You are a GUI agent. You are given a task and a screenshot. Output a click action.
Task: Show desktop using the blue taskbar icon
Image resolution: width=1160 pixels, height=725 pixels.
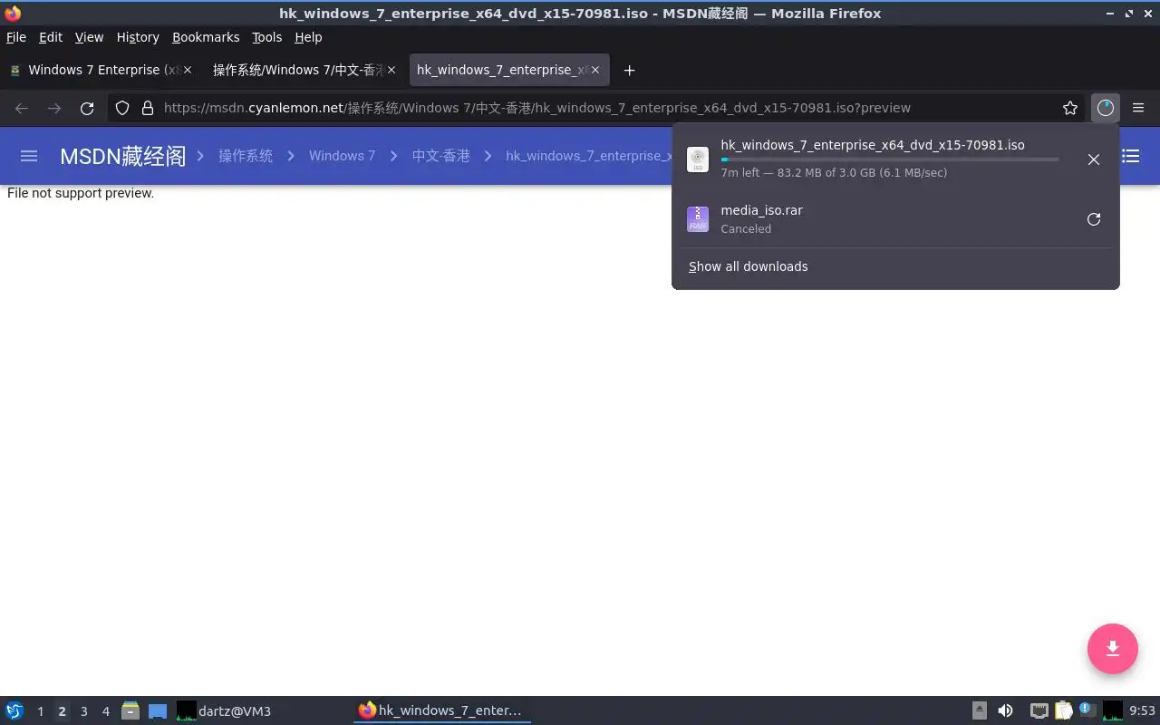pos(158,711)
